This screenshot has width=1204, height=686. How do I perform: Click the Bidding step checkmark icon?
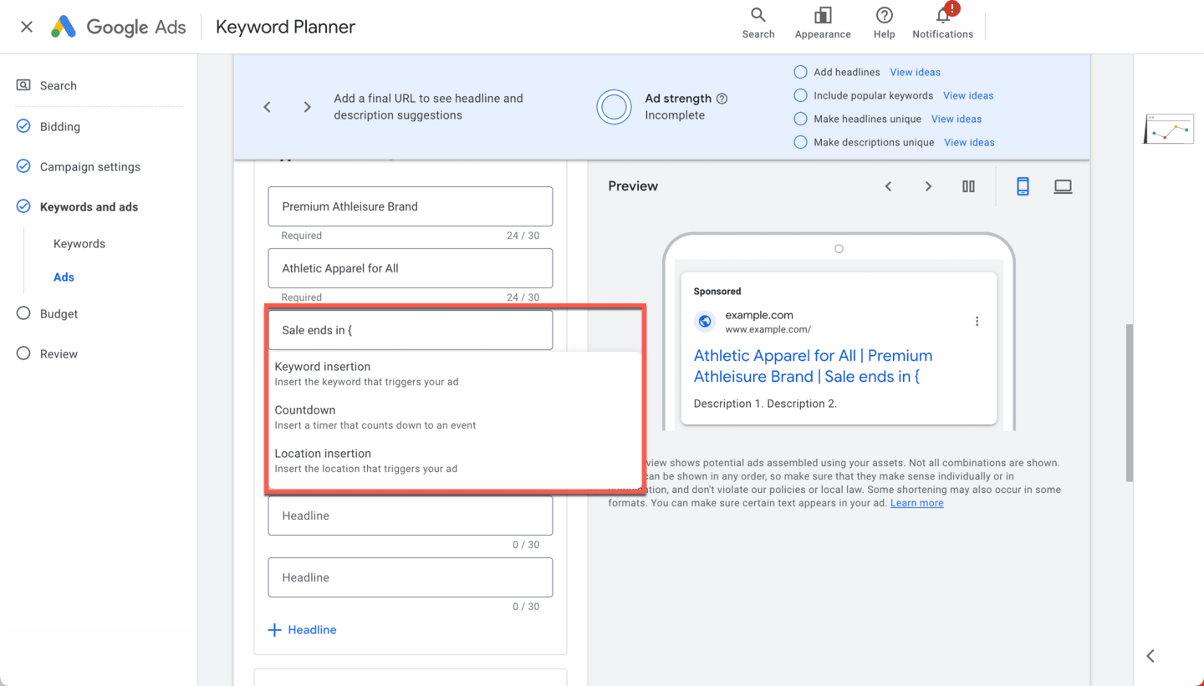tap(23, 127)
